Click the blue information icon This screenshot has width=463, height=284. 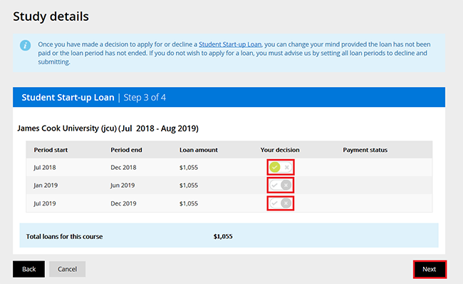click(x=26, y=45)
